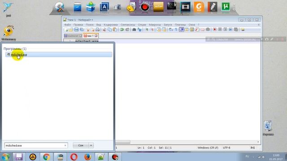Screen dimensions: 287x161
Task: Click the Save All toolbar icon
Action: [x=82, y=30]
